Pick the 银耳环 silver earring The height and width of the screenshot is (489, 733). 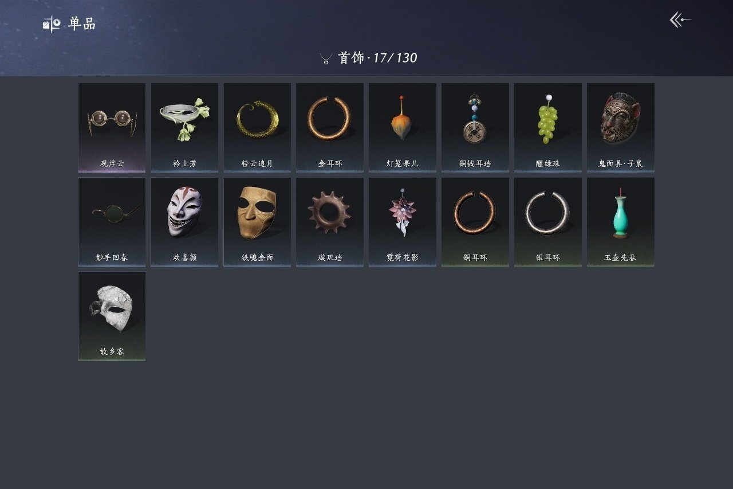pos(548,222)
